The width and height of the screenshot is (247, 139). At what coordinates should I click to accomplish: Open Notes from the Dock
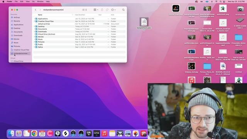[112, 134]
